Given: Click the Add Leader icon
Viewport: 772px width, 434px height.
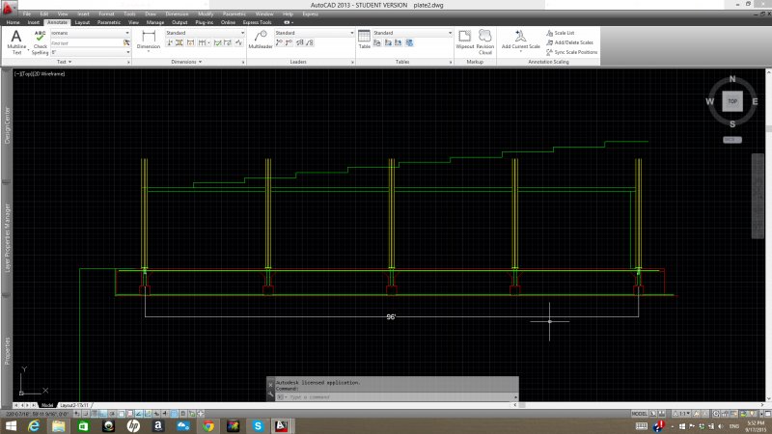Looking at the screenshot, I should click(x=279, y=42).
